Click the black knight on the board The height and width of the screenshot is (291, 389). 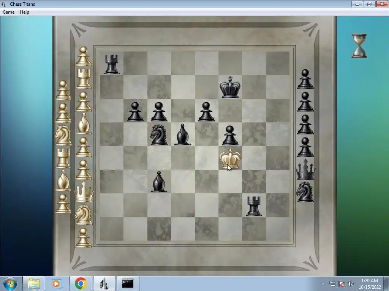coord(158,135)
